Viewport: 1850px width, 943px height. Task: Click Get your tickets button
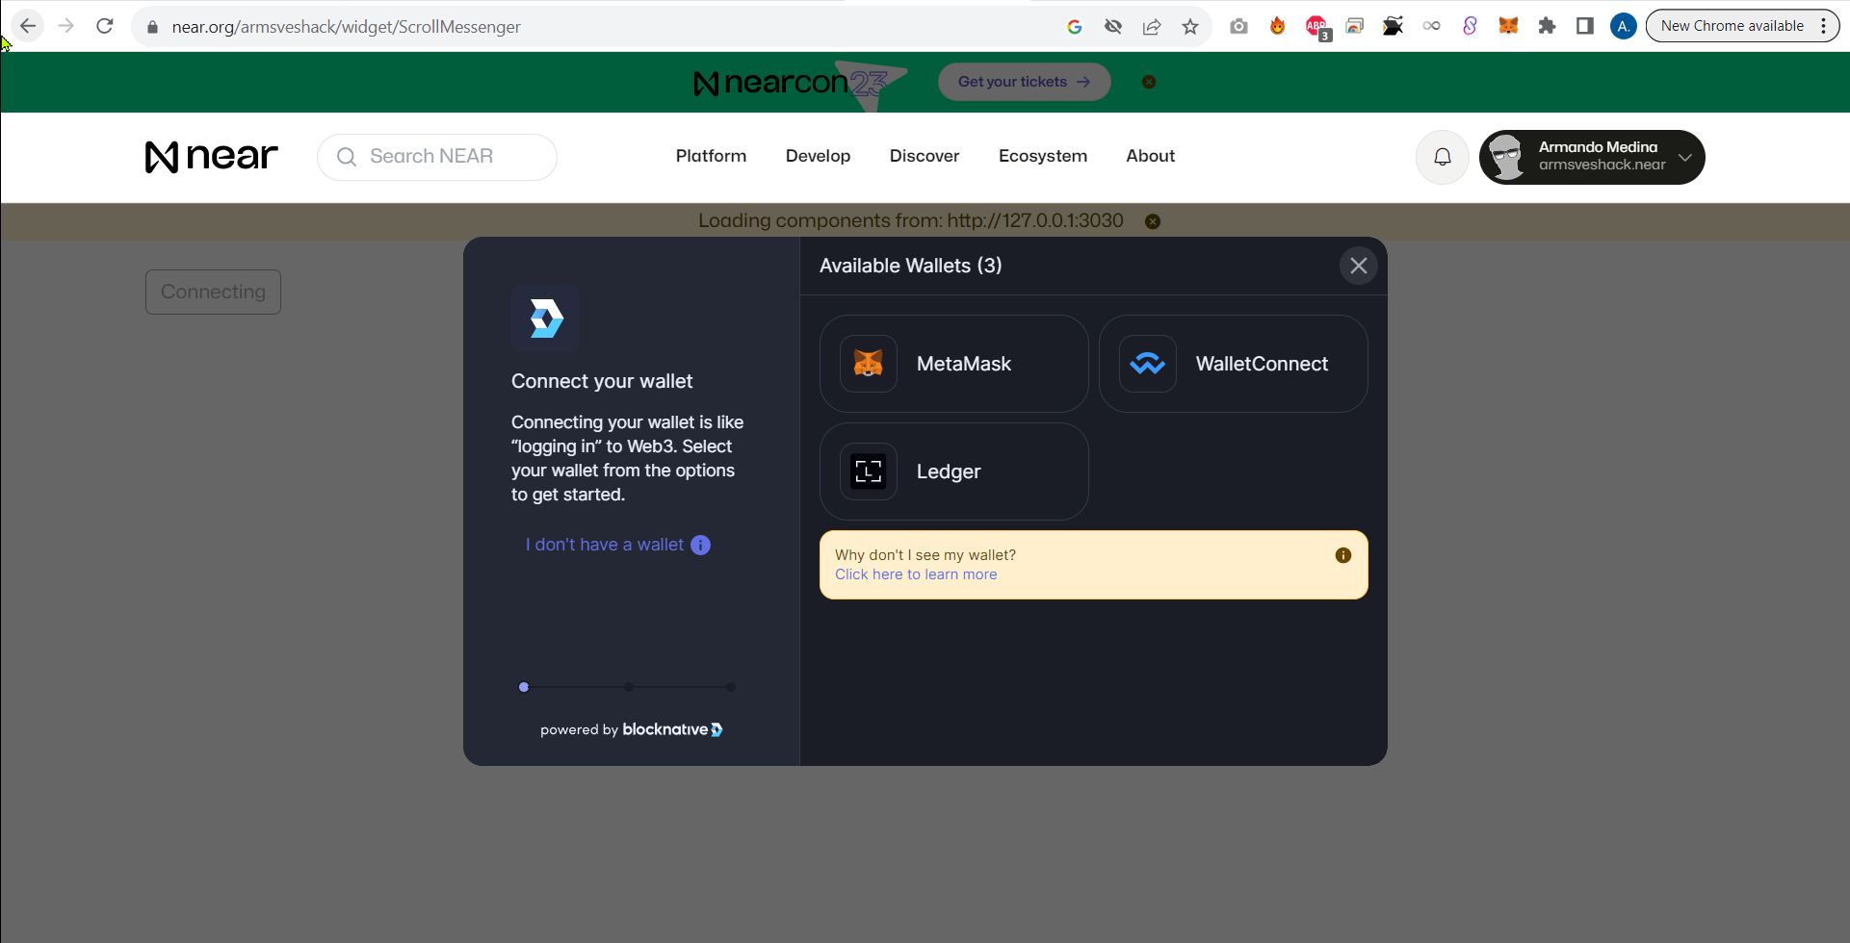pyautogui.click(x=1024, y=82)
